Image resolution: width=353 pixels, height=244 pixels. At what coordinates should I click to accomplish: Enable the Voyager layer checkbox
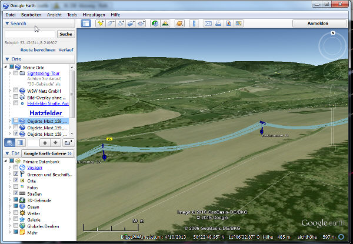pyautogui.click(x=16, y=167)
